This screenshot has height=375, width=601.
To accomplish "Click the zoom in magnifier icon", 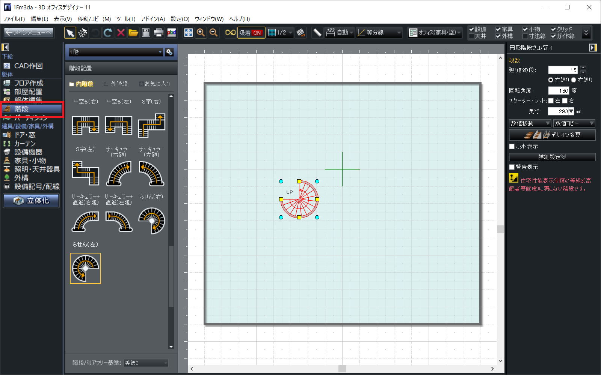I will pos(201,33).
